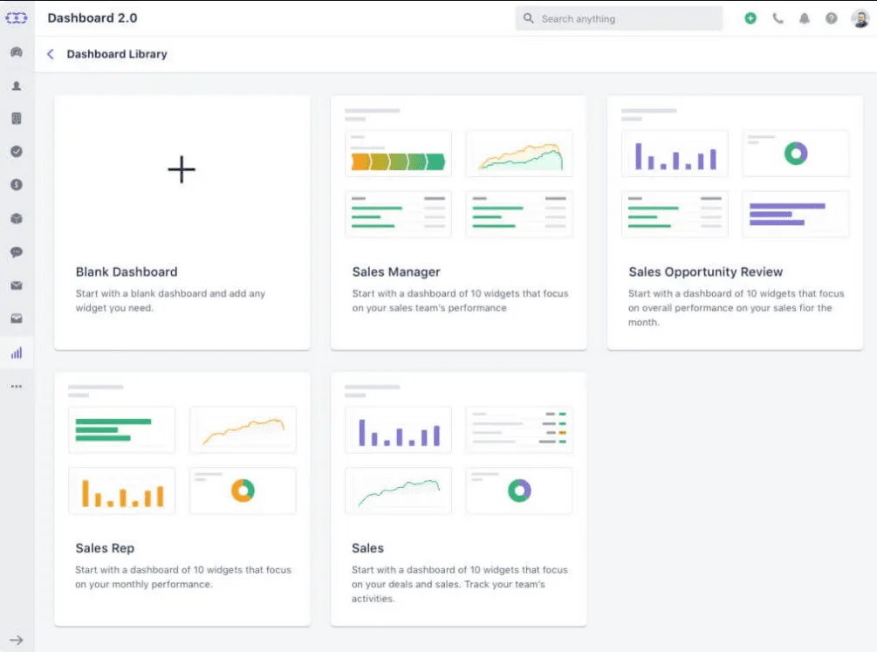Select the Contacts person icon in the sidebar
877x652 pixels.
click(17, 86)
